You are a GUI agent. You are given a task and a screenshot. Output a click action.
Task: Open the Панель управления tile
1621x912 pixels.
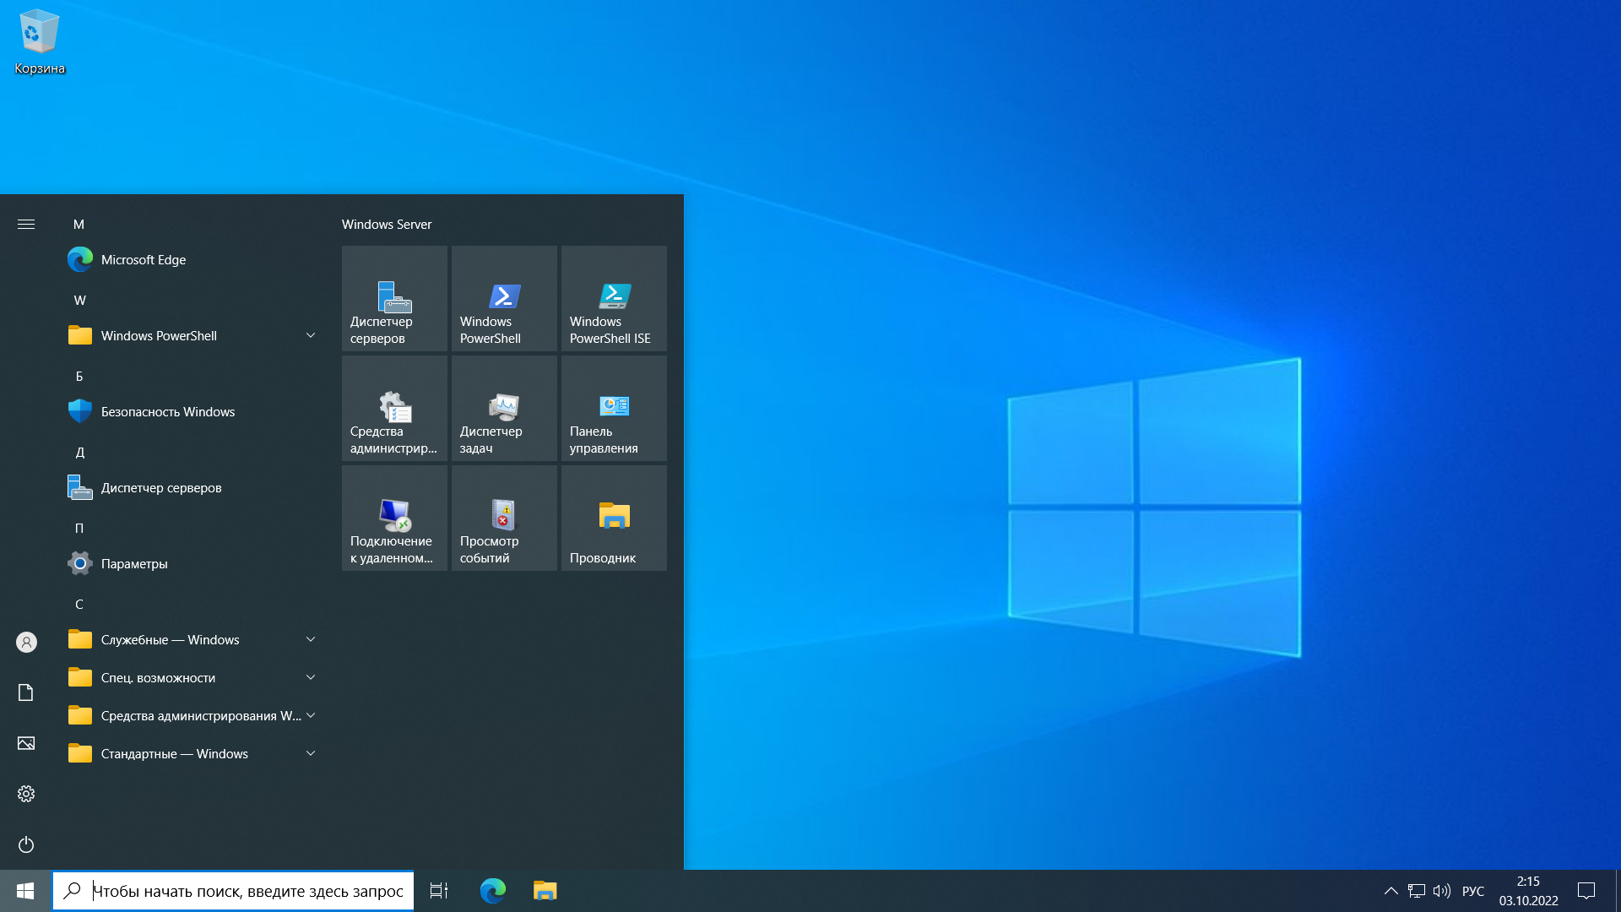pyautogui.click(x=614, y=408)
